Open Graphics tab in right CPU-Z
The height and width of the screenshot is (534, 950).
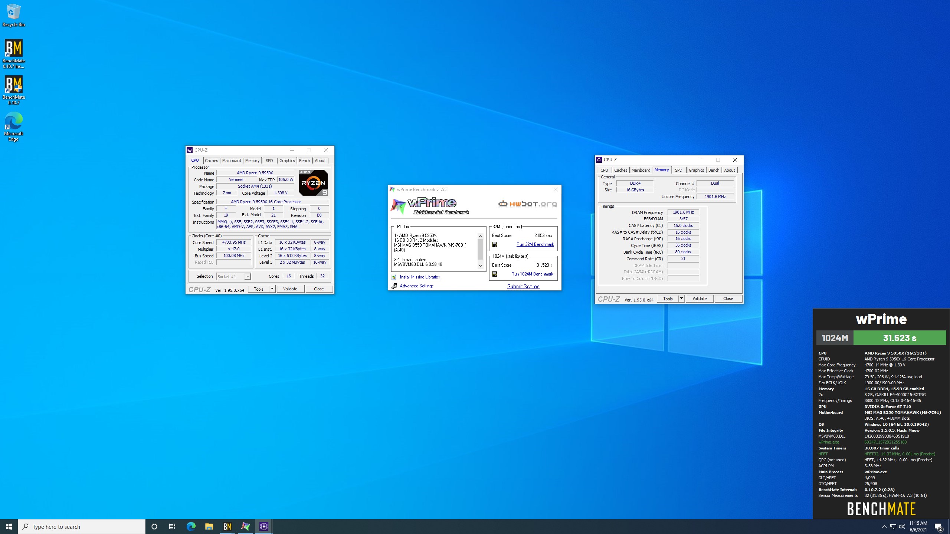697,170
